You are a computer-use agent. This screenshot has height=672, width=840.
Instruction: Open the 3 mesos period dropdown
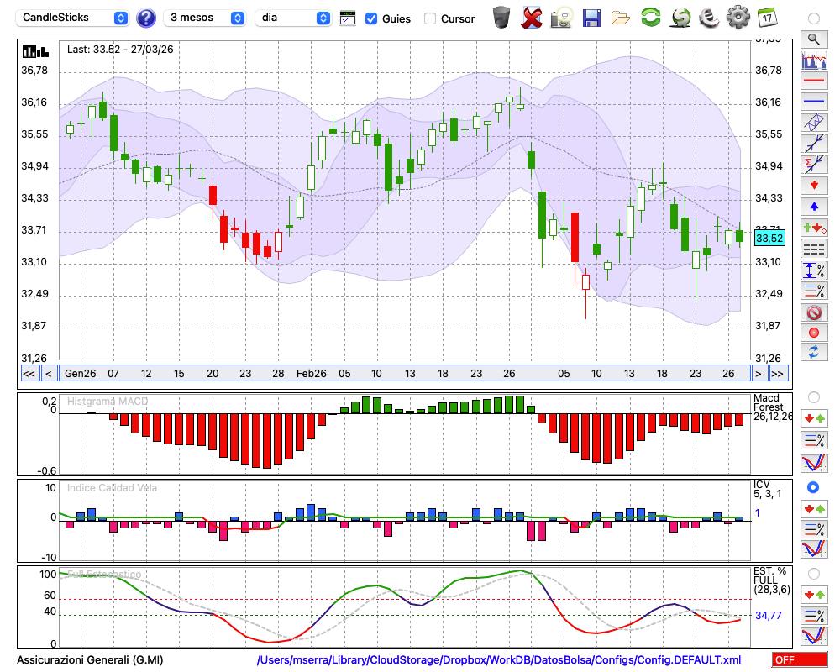coord(204,18)
